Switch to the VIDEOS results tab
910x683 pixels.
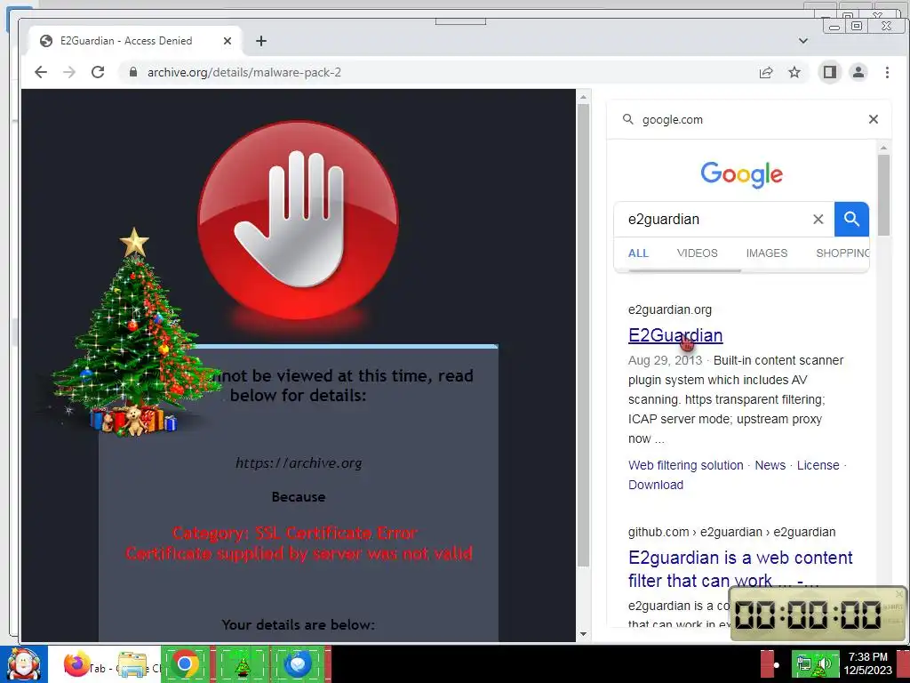click(697, 253)
